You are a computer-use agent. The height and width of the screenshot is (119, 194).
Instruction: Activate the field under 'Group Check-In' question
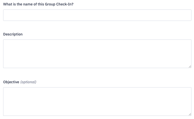coord(97,15)
